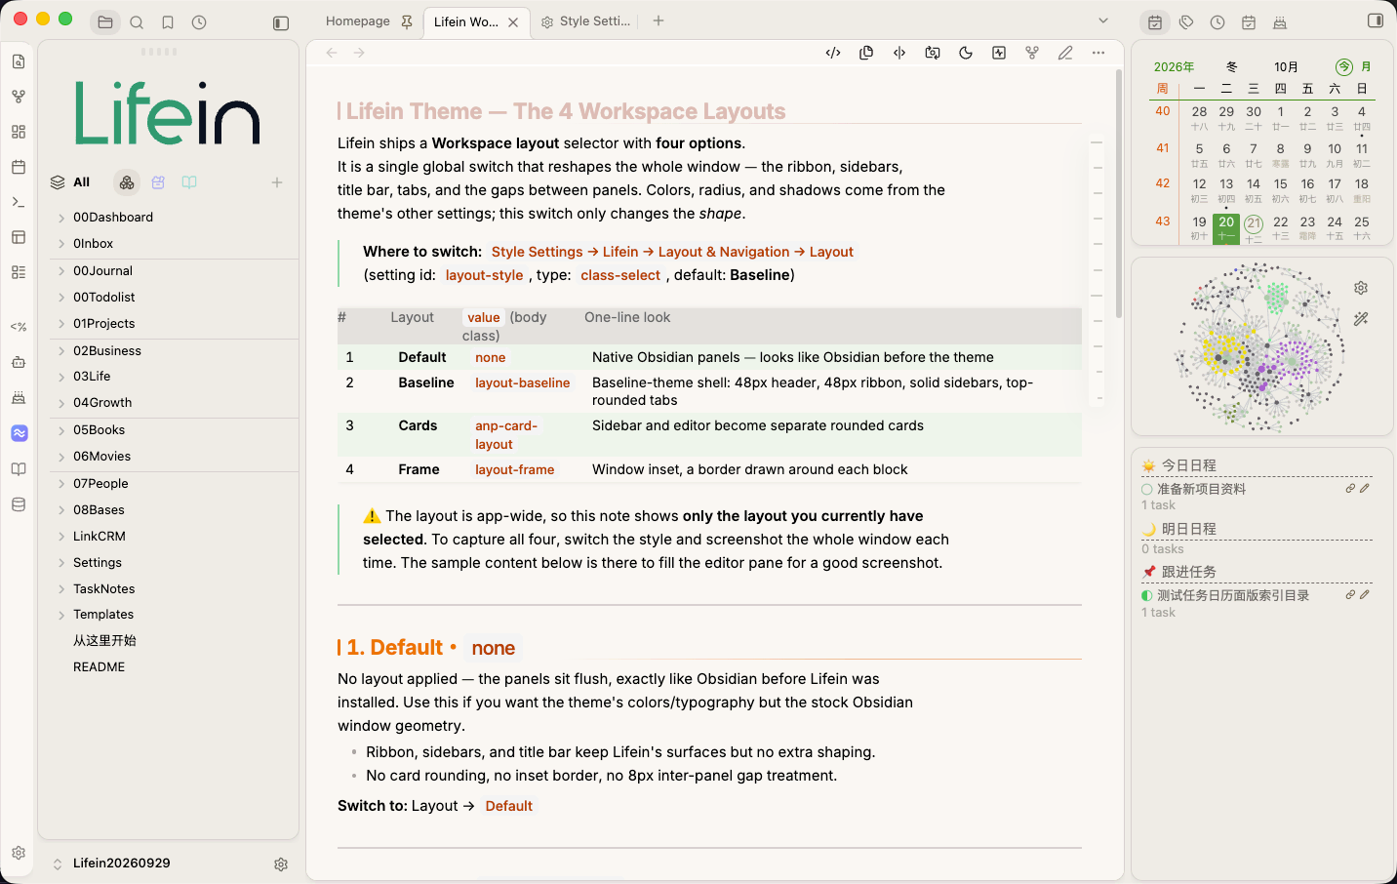
Task: Open the graph view settings gear
Action: click(x=1361, y=288)
